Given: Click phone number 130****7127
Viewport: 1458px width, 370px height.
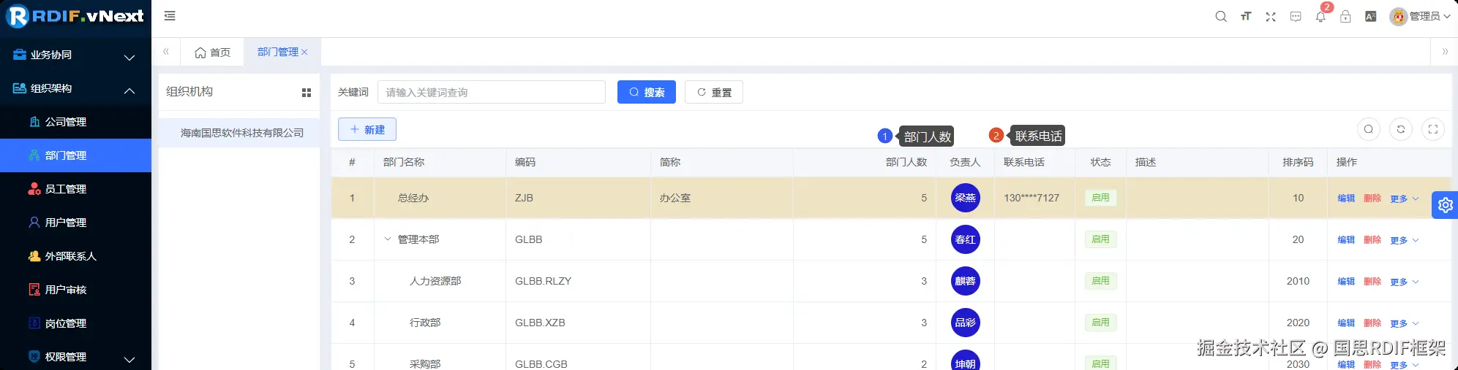Looking at the screenshot, I should point(1032,198).
